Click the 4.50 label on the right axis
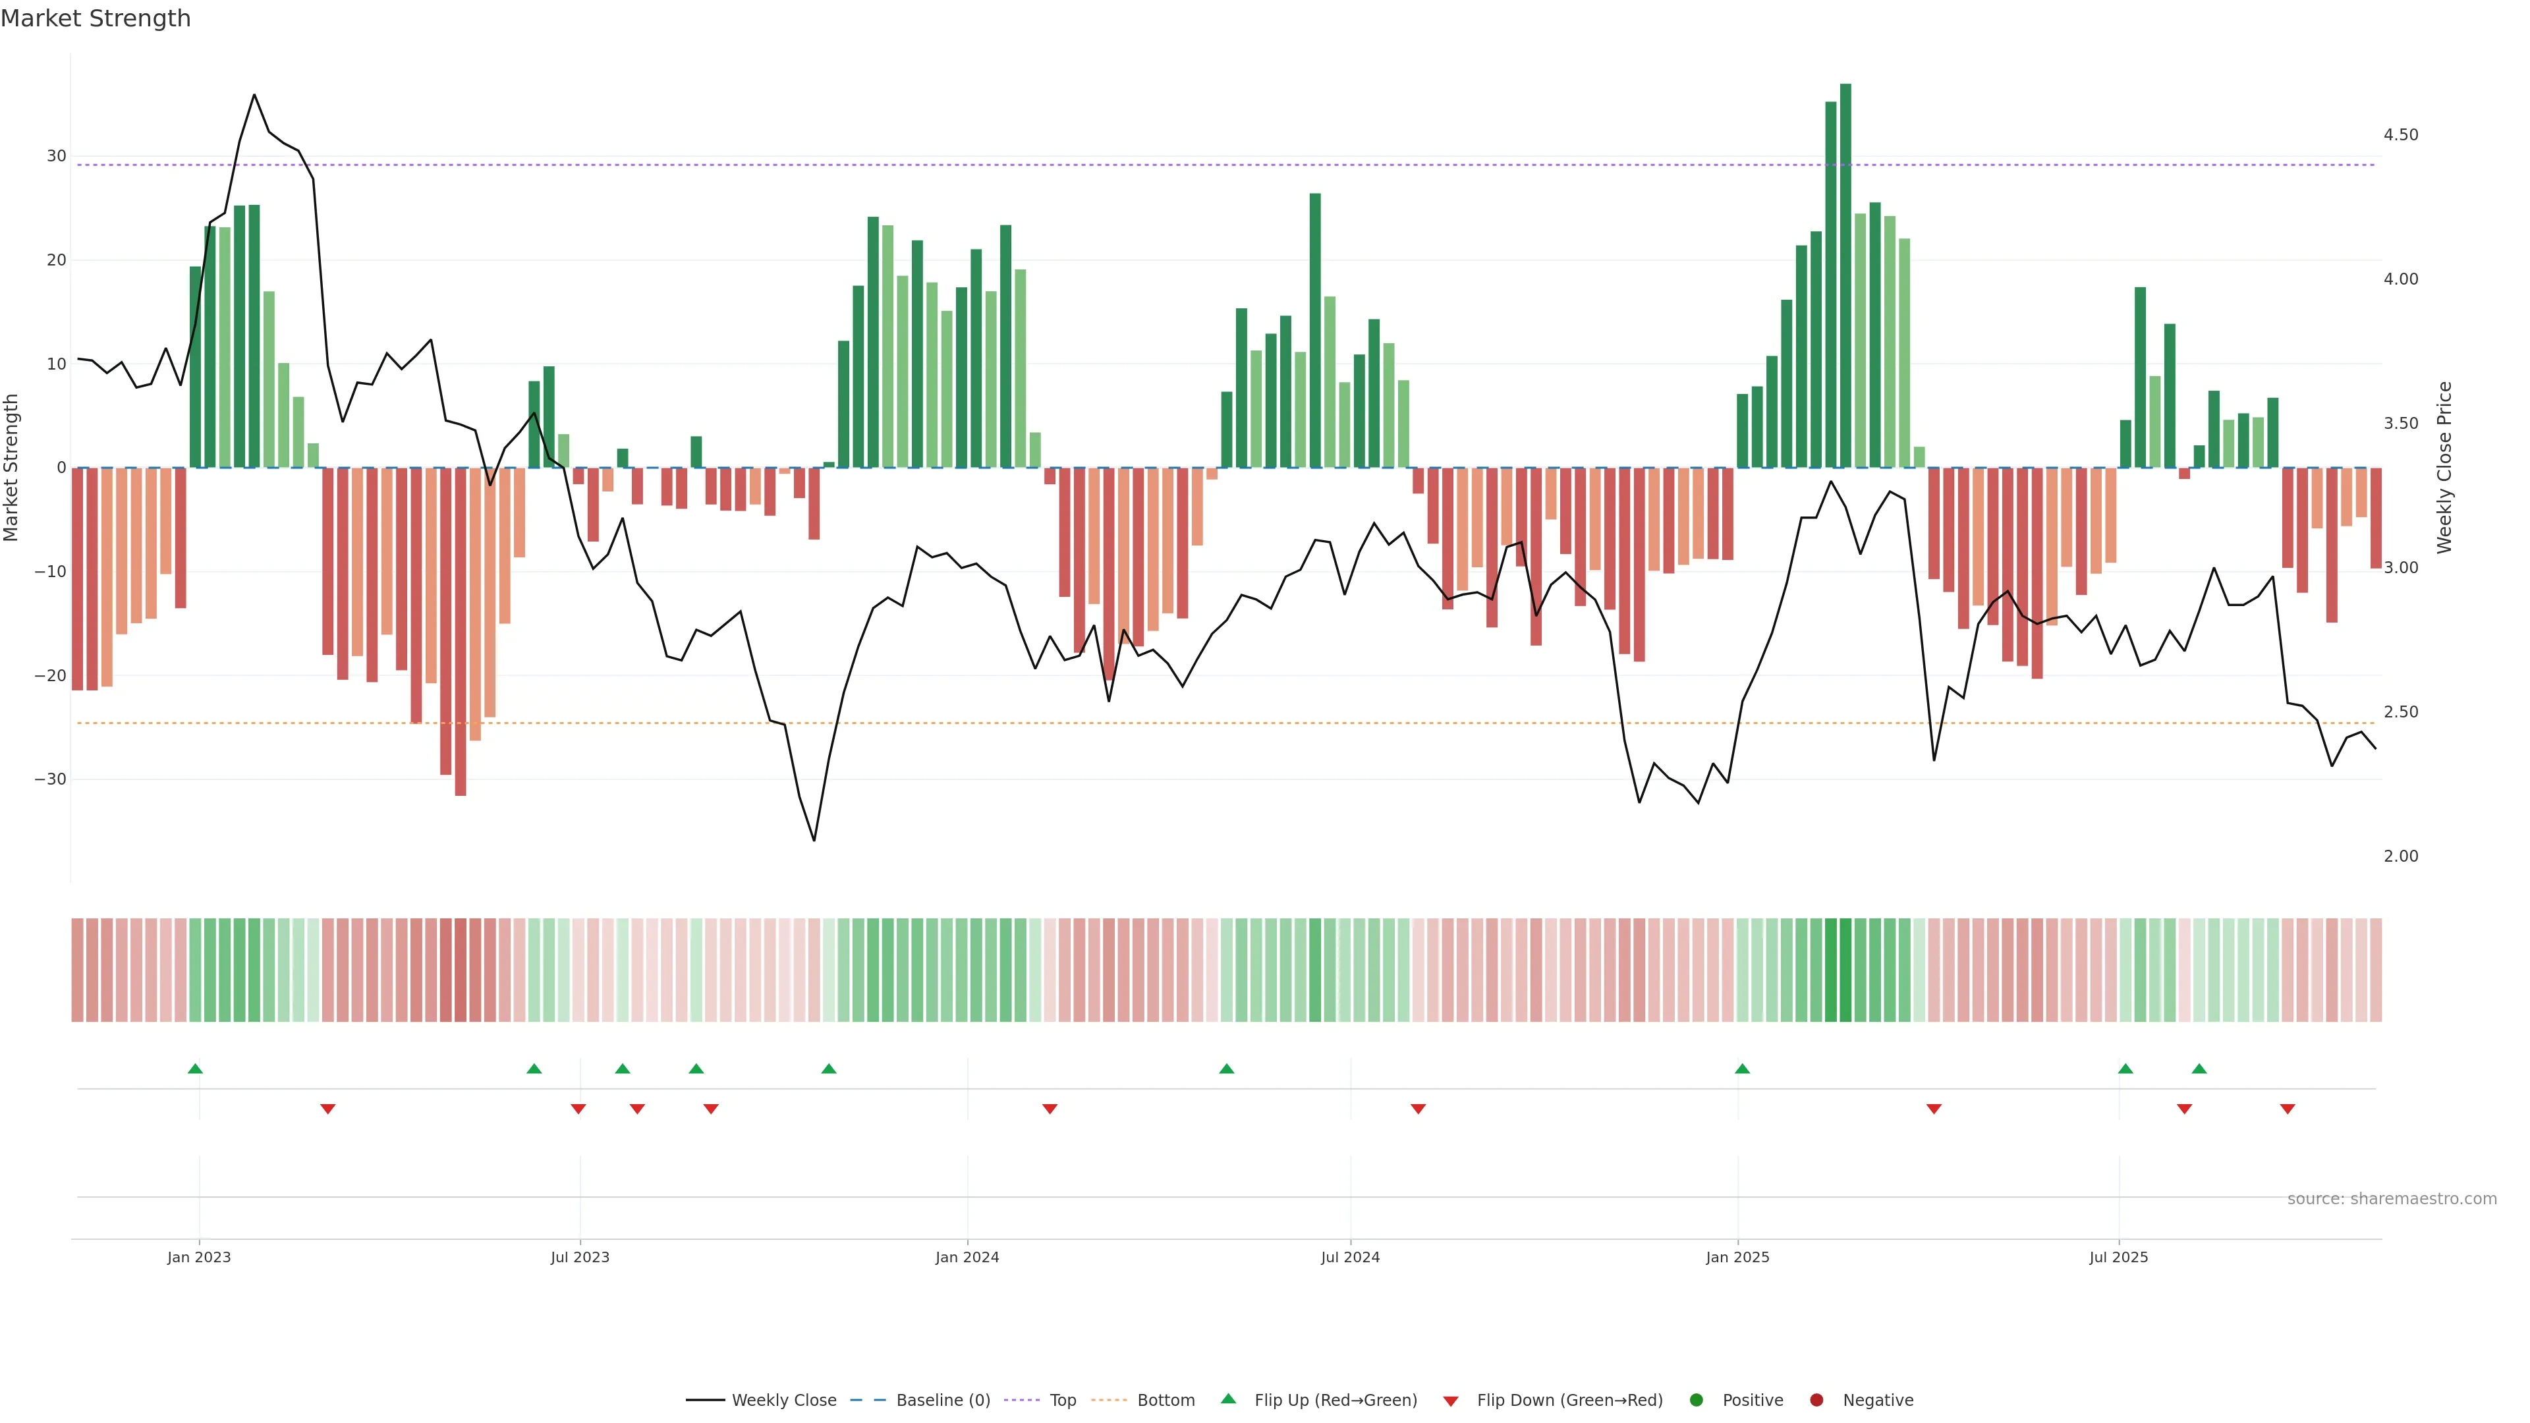This screenshot has height=1423, width=2530. click(2400, 134)
